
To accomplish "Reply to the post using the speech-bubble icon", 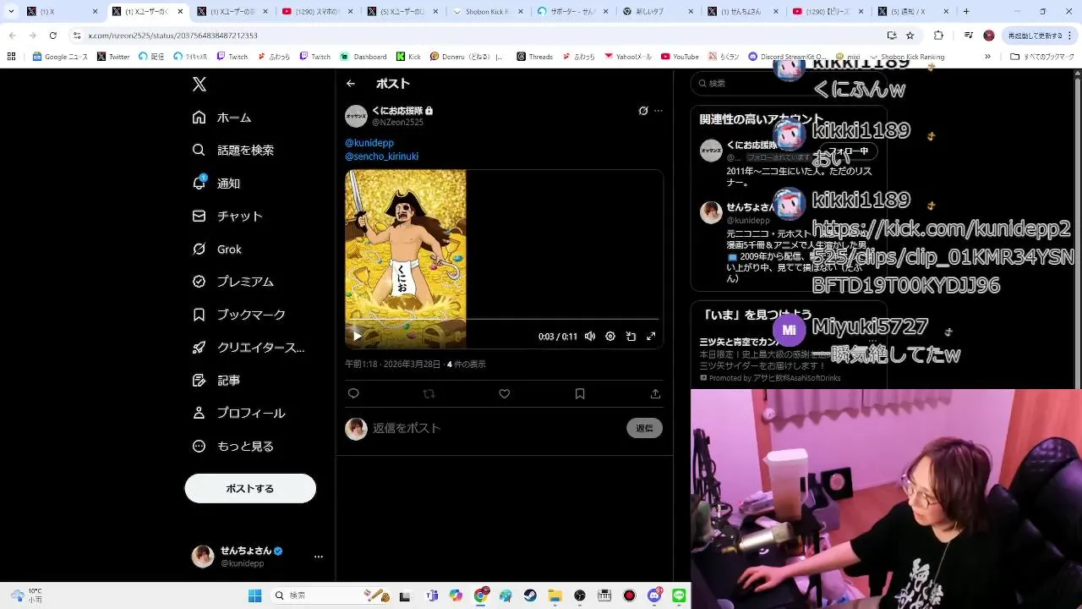I will click(x=353, y=393).
